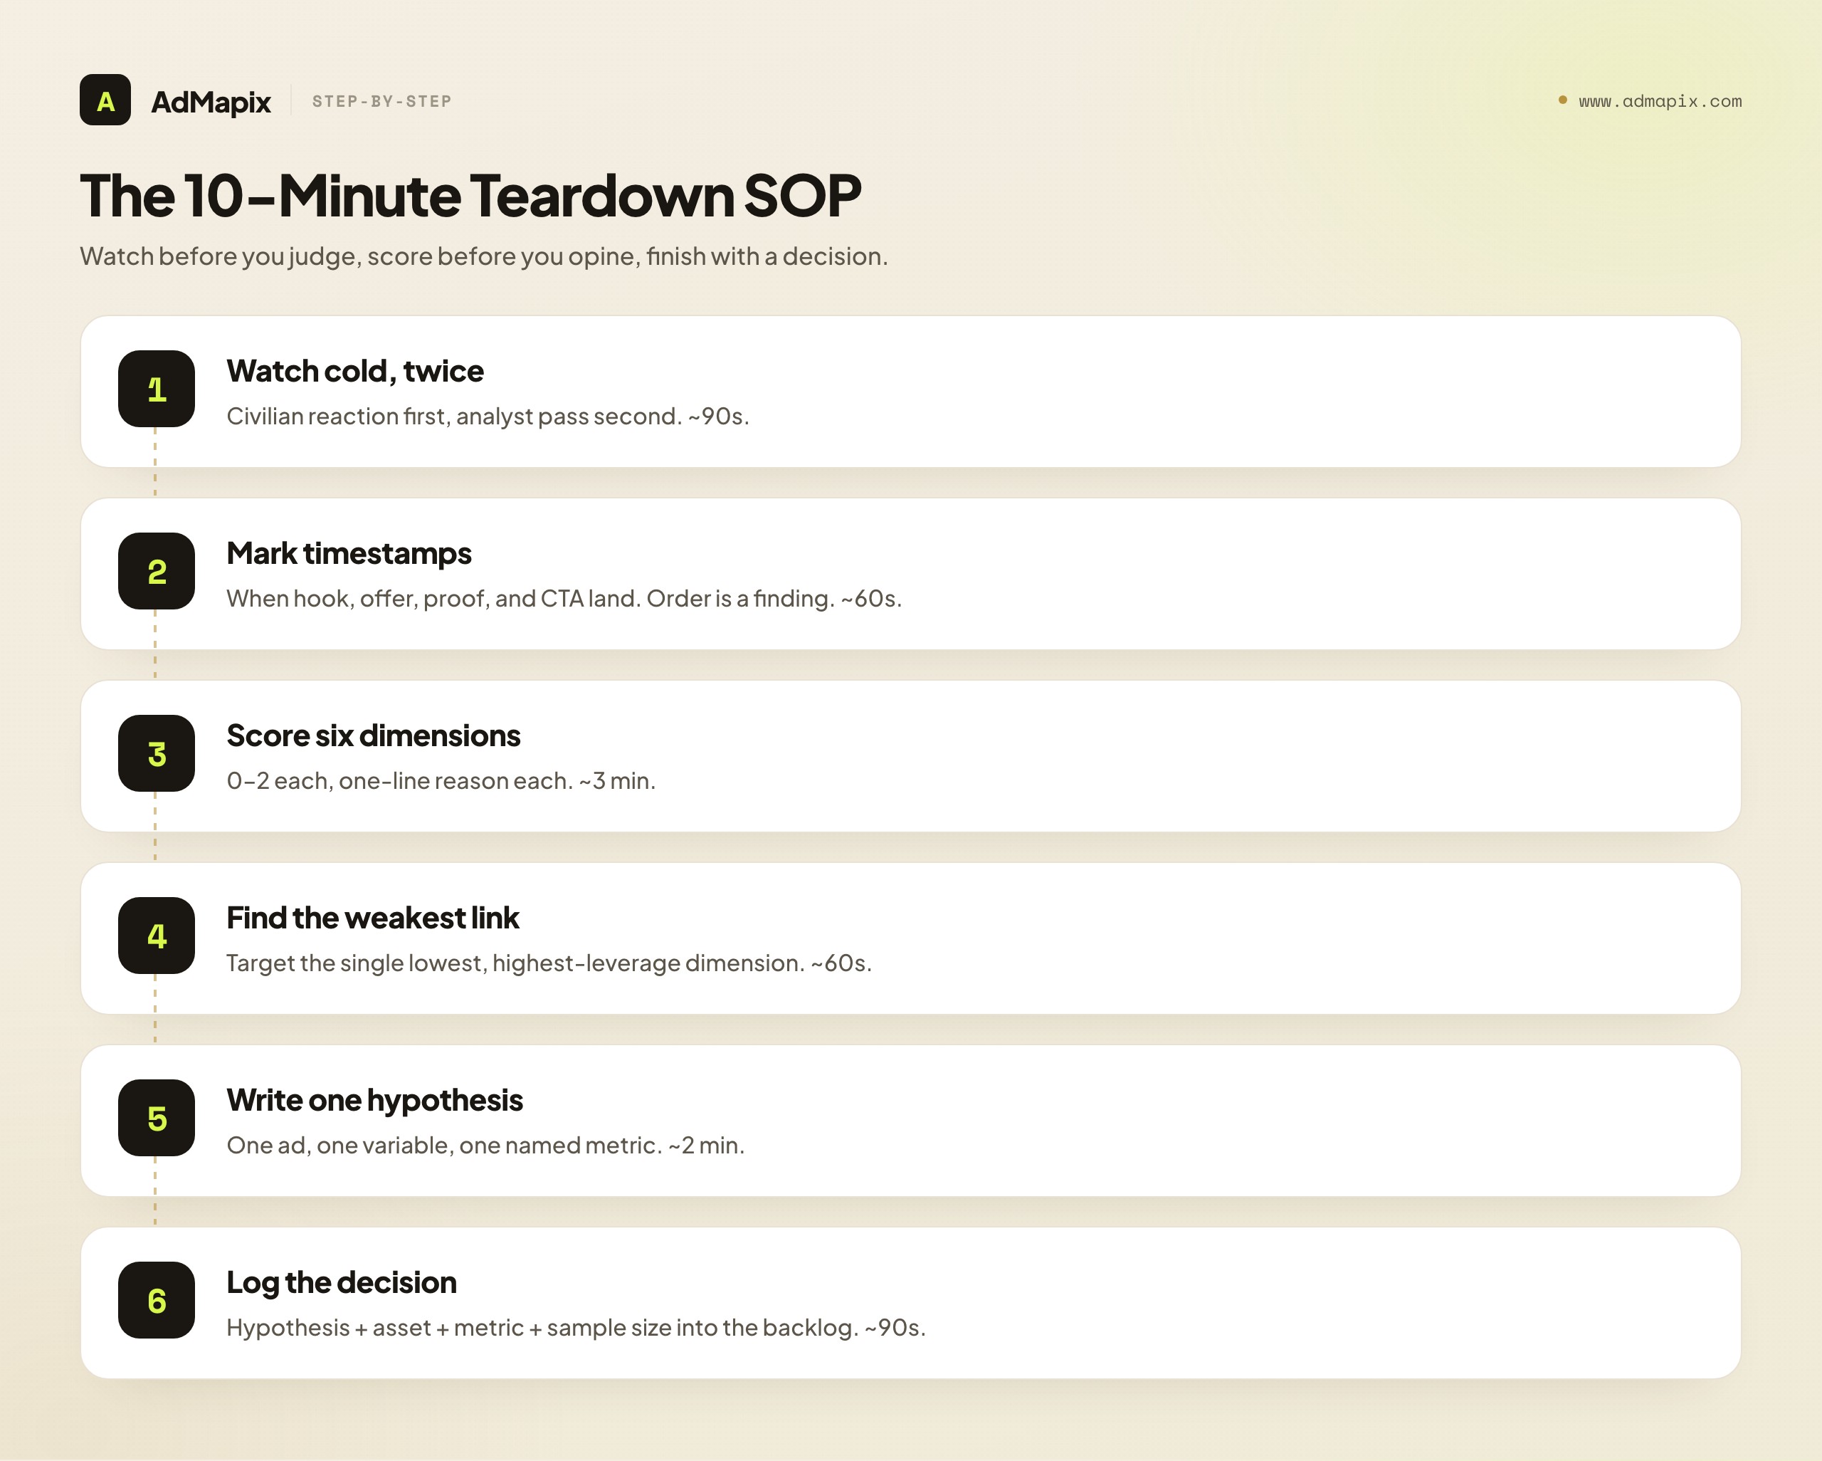Viewport: 1822px width, 1461px height.
Task: Select the Mark timestamps heading
Action: (349, 554)
